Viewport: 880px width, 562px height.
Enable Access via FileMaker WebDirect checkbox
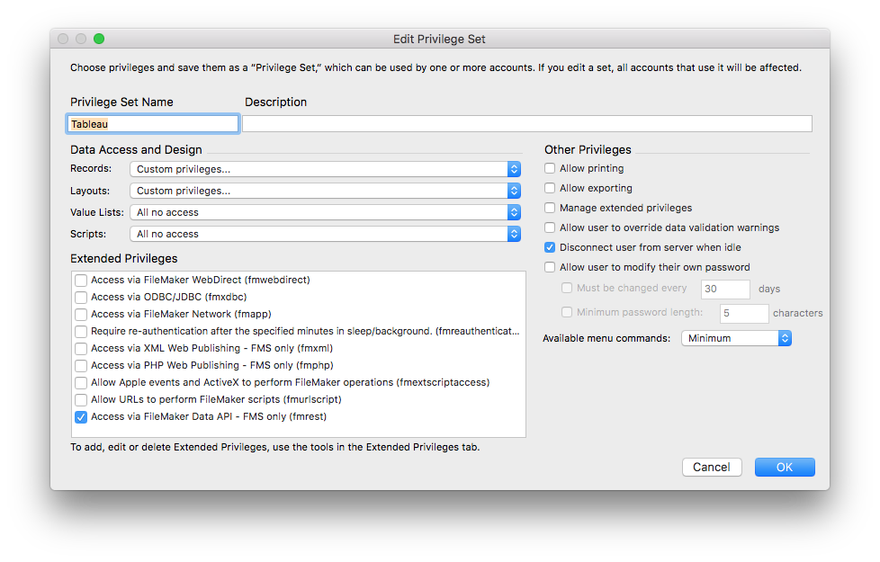click(81, 281)
